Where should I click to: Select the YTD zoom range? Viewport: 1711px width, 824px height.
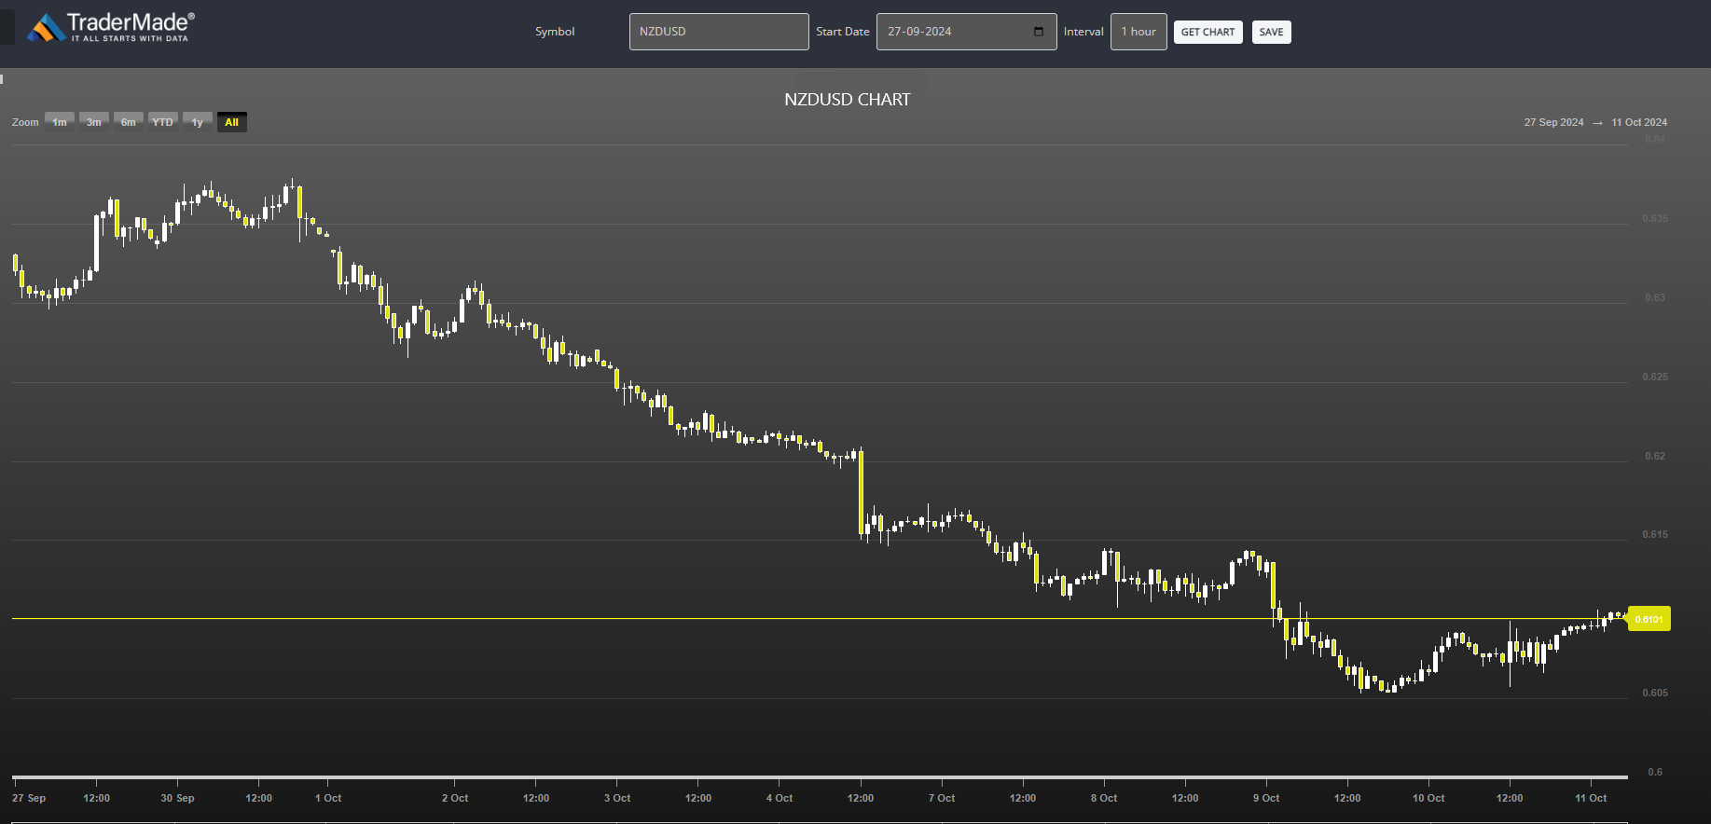163,122
